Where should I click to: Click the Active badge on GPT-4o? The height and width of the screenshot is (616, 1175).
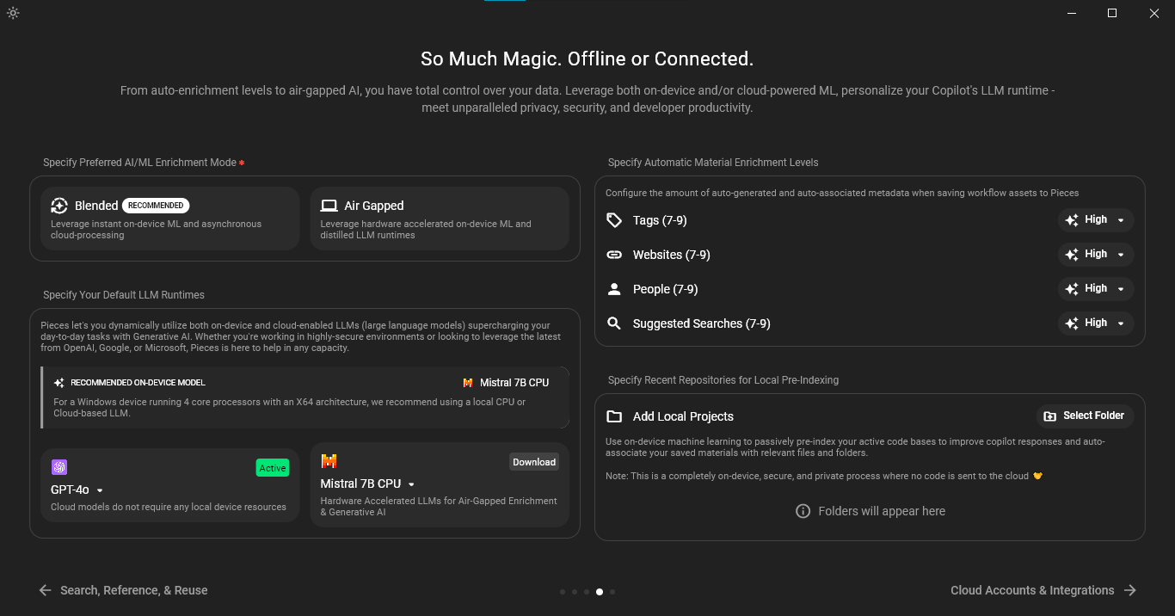coord(273,468)
